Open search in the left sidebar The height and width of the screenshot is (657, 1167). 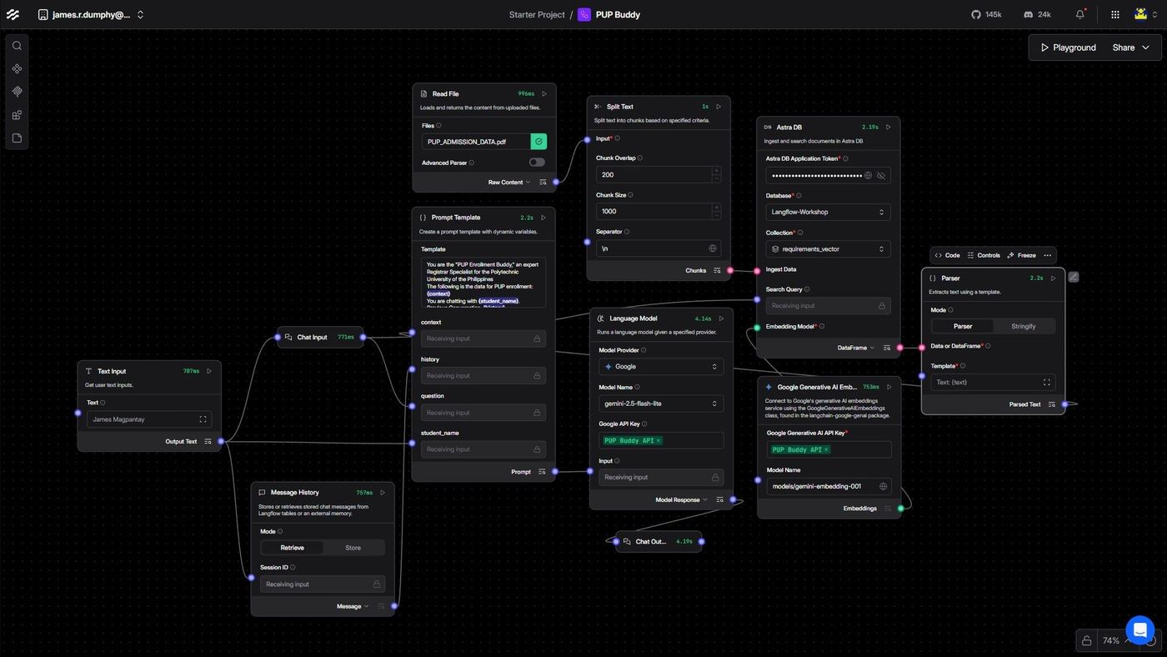[x=17, y=46]
